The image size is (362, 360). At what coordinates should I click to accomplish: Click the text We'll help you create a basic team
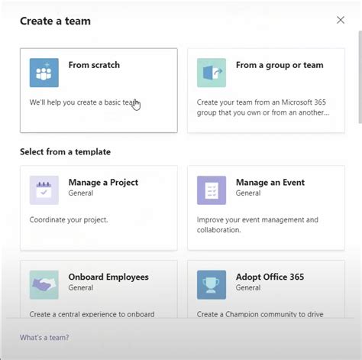(85, 102)
